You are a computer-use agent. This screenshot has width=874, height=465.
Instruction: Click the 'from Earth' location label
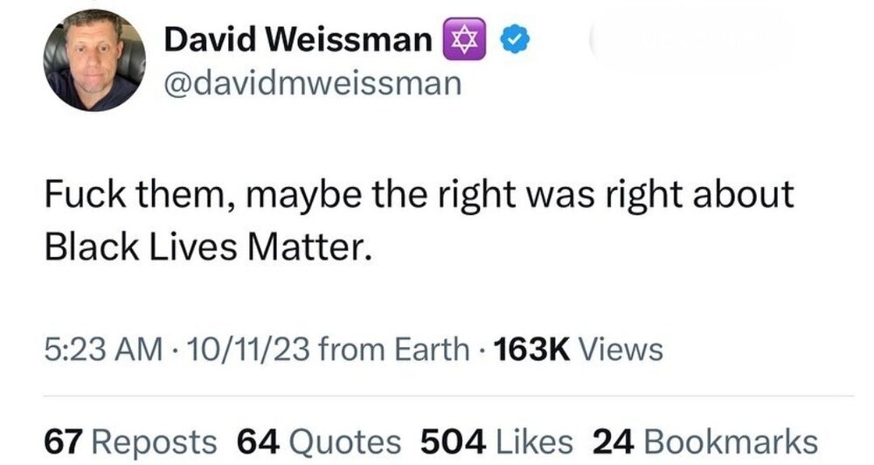(x=392, y=350)
